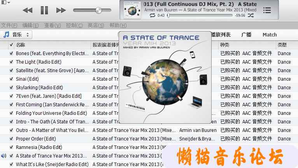Uncheck the Folding Your Universe checkbox
Image resolution: width=298 pixels, height=168 pixels.
point(11,113)
